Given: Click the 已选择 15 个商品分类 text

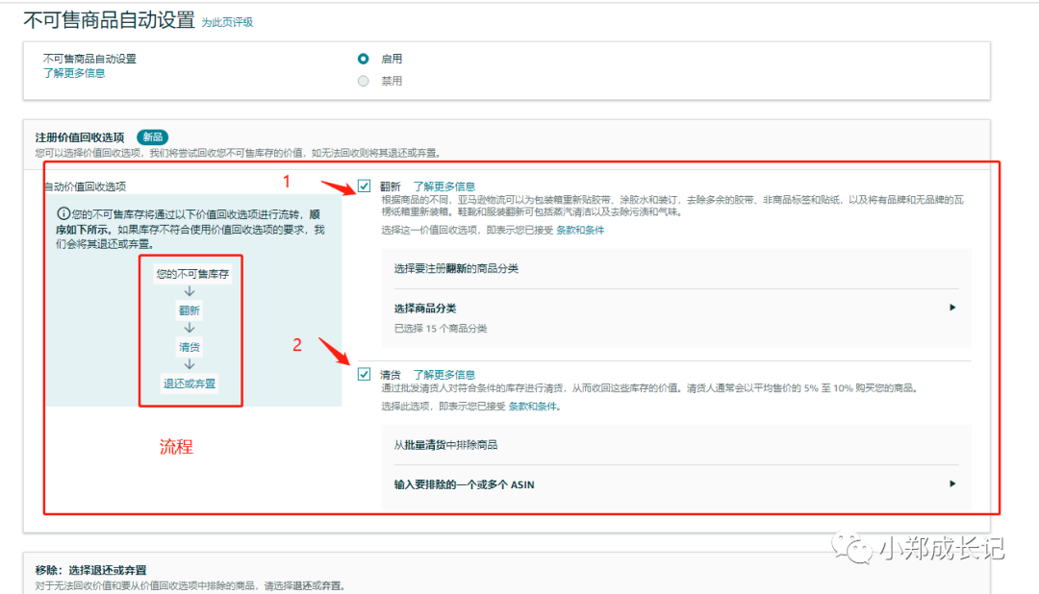Looking at the screenshot, I should click(x=441, y=329).
